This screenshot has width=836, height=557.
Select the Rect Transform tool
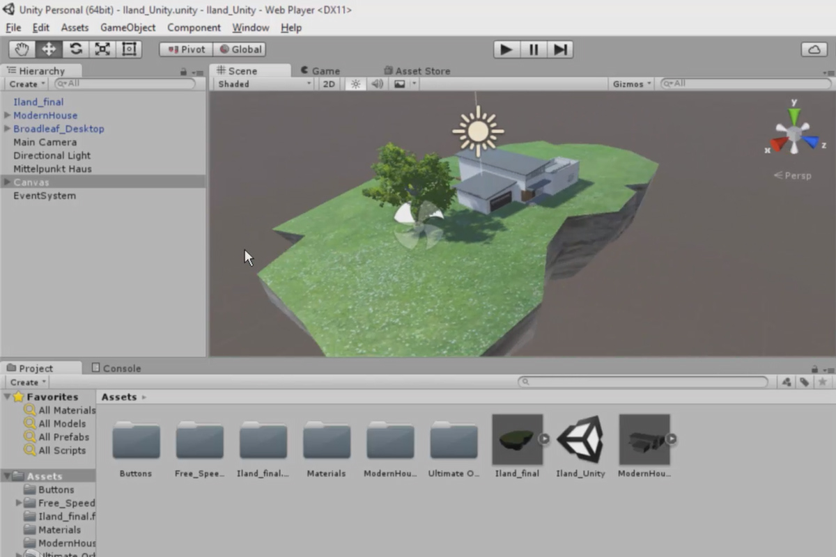point(128,49)
